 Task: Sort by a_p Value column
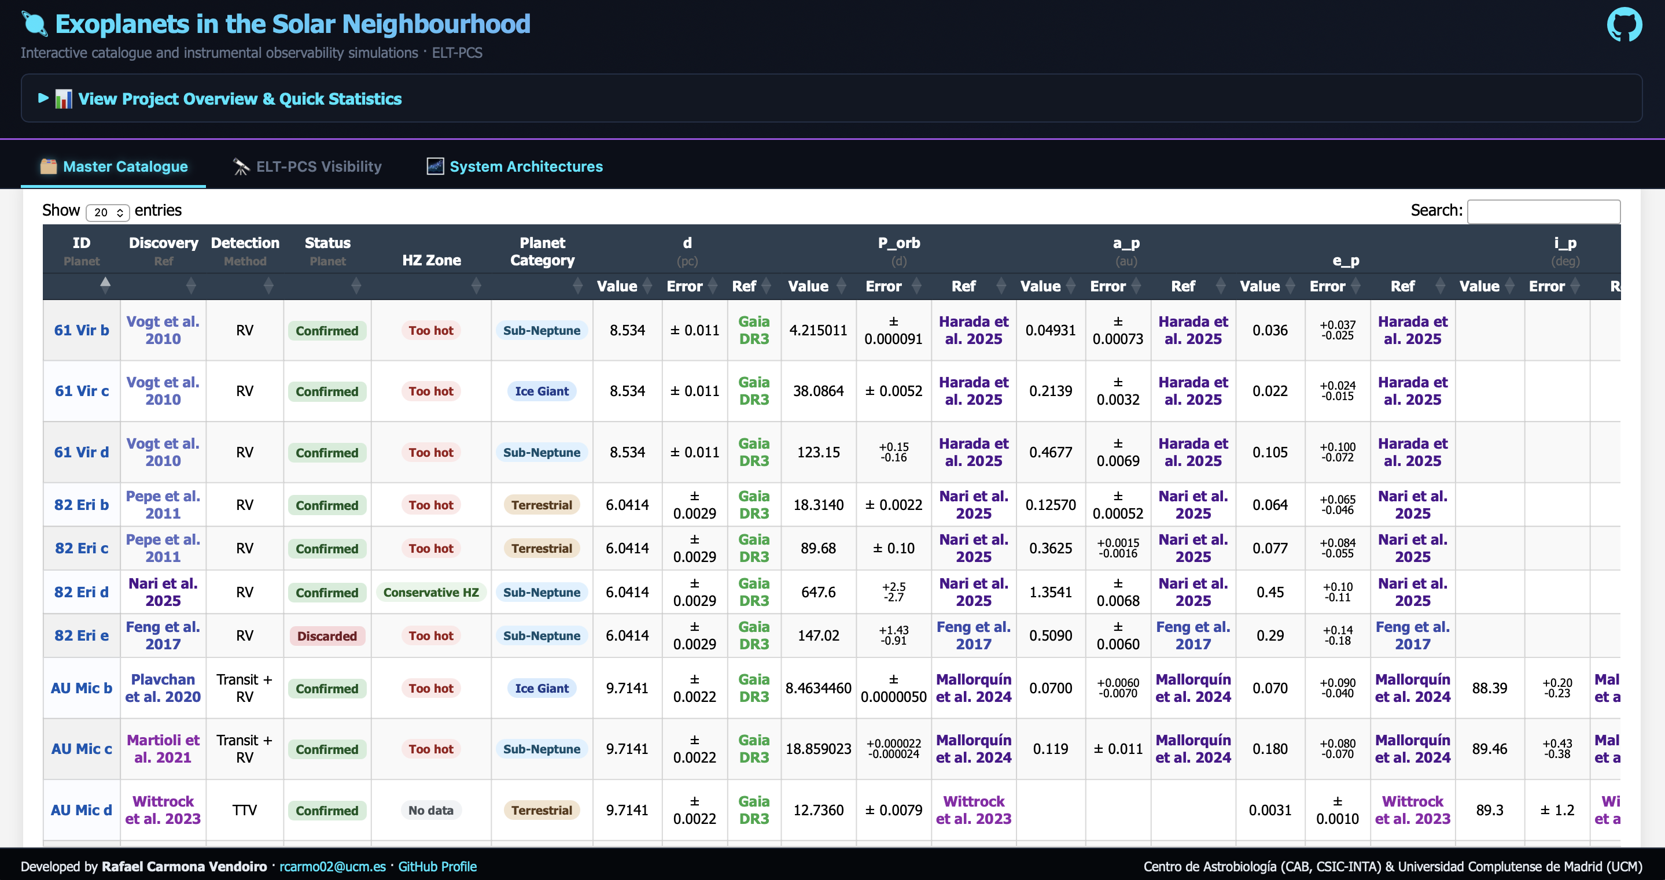(x=1051, y=286)
